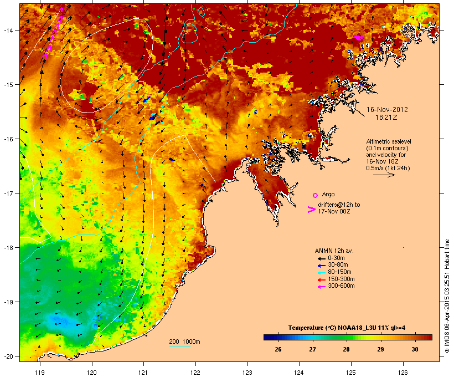The height and width of the screenshot is (377, 454).
Task: Click the "Argo" legend label
Action: click(328, 194)
